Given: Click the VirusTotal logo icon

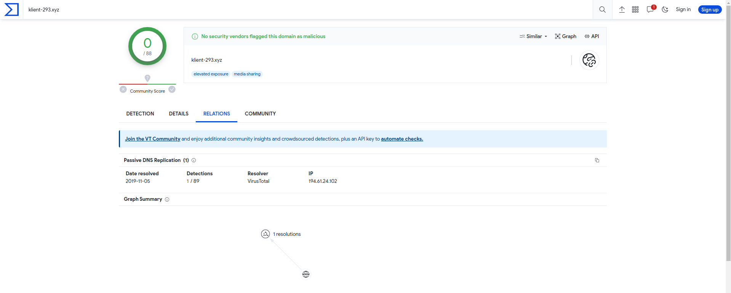Looking at the screenshot, I should 11,10.
